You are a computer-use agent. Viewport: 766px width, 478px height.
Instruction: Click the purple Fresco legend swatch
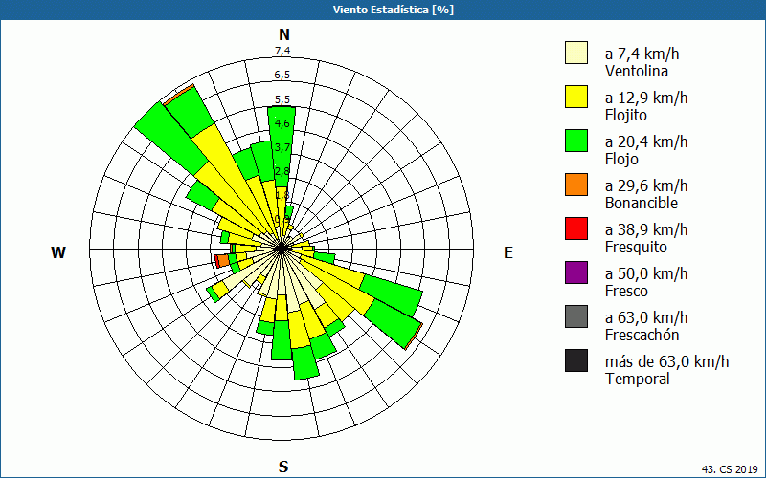576,272
